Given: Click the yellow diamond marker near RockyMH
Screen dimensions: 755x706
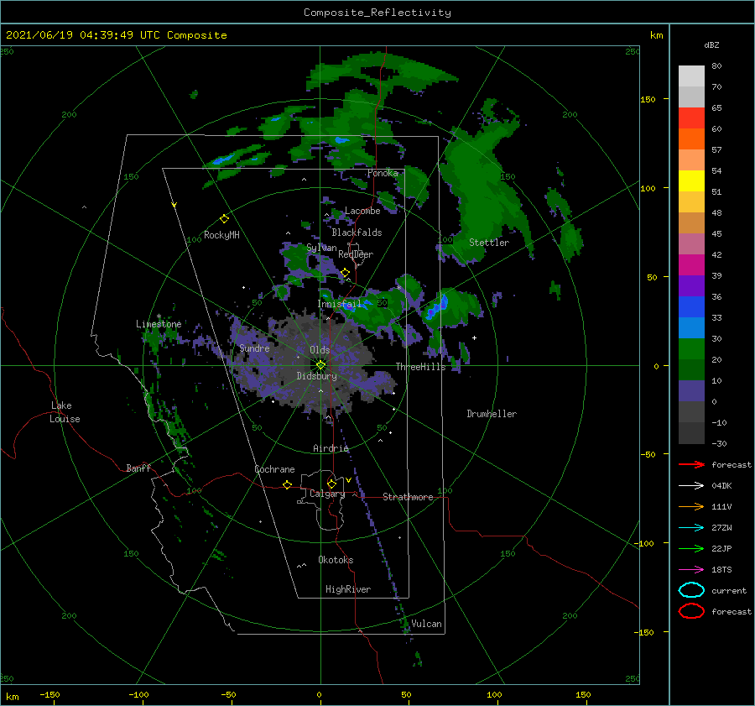Looking at the screenshot, I should (x=224, y=219).
